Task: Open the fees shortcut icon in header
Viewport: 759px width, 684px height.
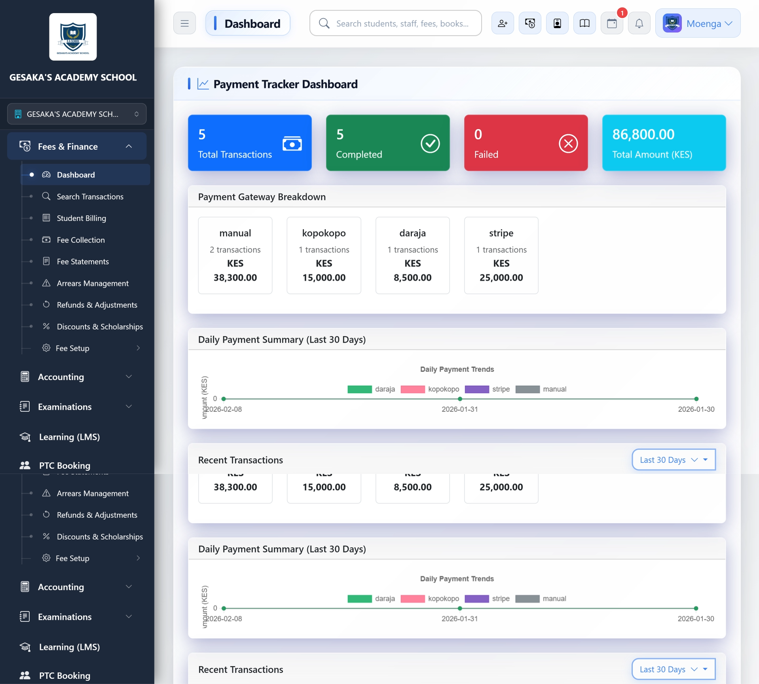Action: [x=530, y=23]
